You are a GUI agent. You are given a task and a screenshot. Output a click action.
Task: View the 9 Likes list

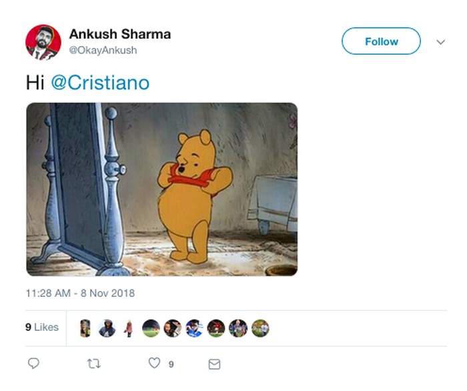(x=42, y=328)
